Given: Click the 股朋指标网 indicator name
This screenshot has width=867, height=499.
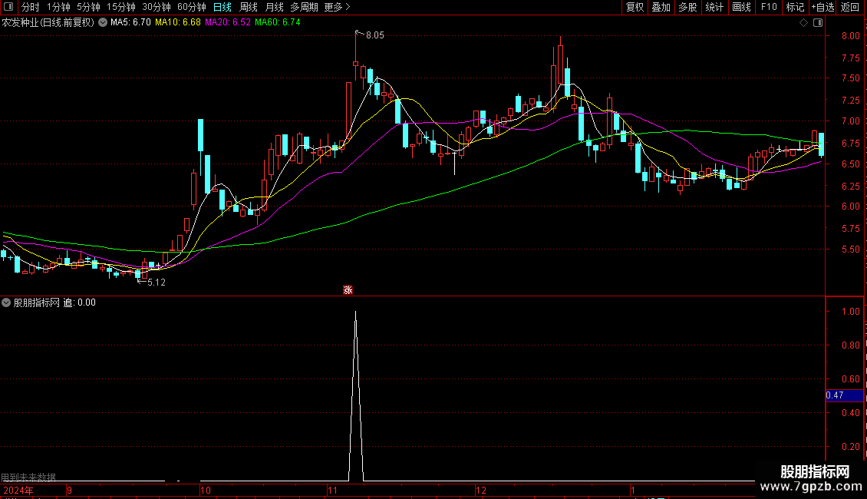Looking at the screenshot, I should tap(37, 302).
